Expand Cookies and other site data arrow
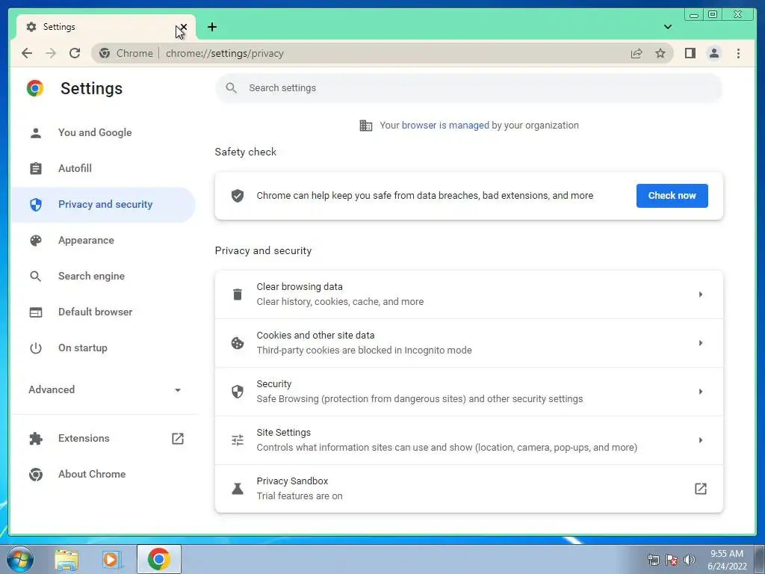The height and width of the screenshot is (574, 765). 700,343
